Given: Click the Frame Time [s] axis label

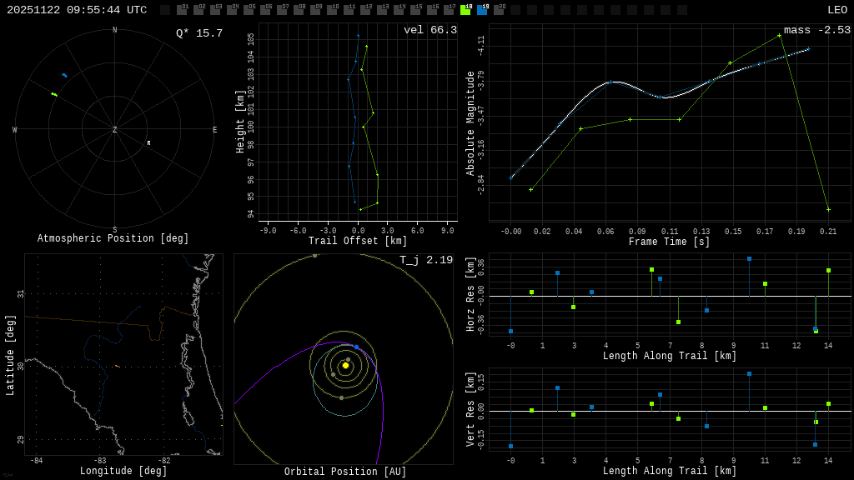Looking at the screenshot, I should pyautogui.click(x=669, y=241).
